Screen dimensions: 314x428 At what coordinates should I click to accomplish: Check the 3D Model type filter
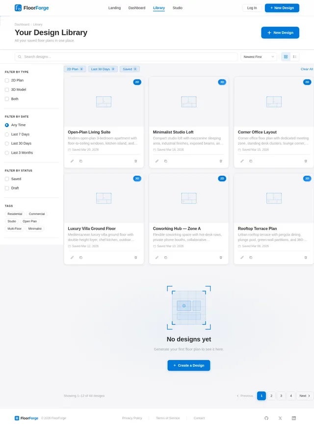tap(7, 90)
